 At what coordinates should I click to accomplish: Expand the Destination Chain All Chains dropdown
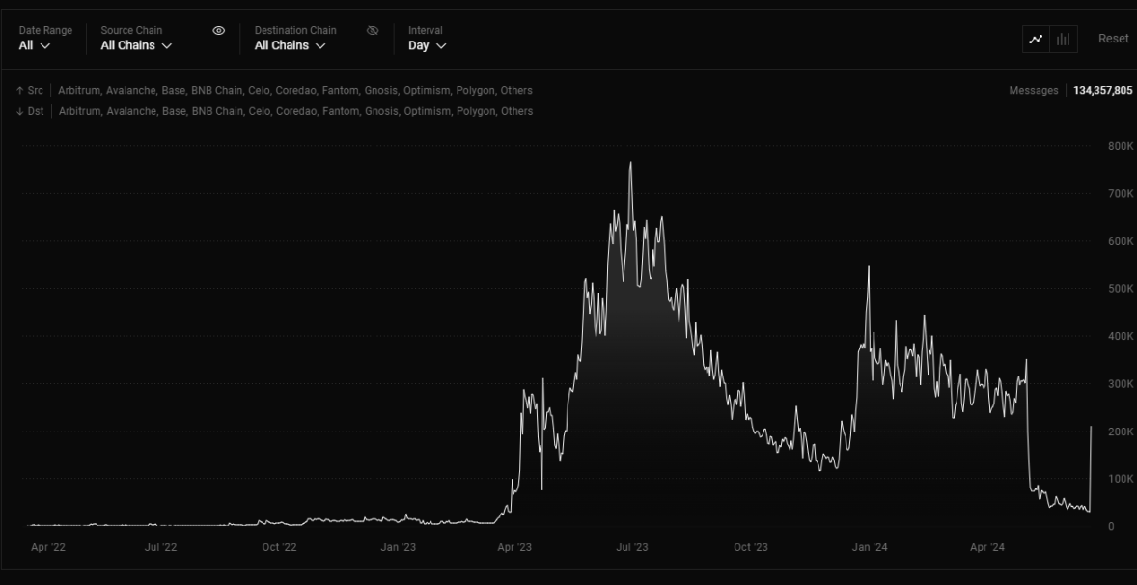tap(290, 45)
